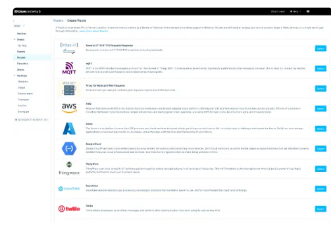Screen dimensions: 331x242
Task: Click the General HTTP/HTTPS route icon
Action: [x=69, y=49]
